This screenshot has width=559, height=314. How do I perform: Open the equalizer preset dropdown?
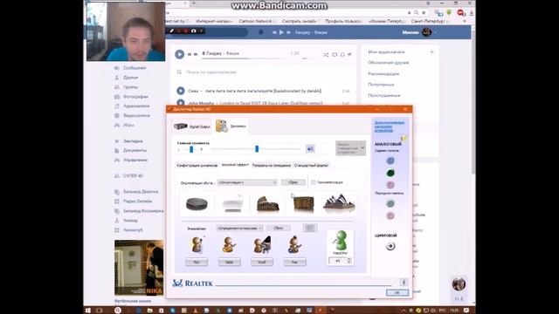click(x=239, y=229)
